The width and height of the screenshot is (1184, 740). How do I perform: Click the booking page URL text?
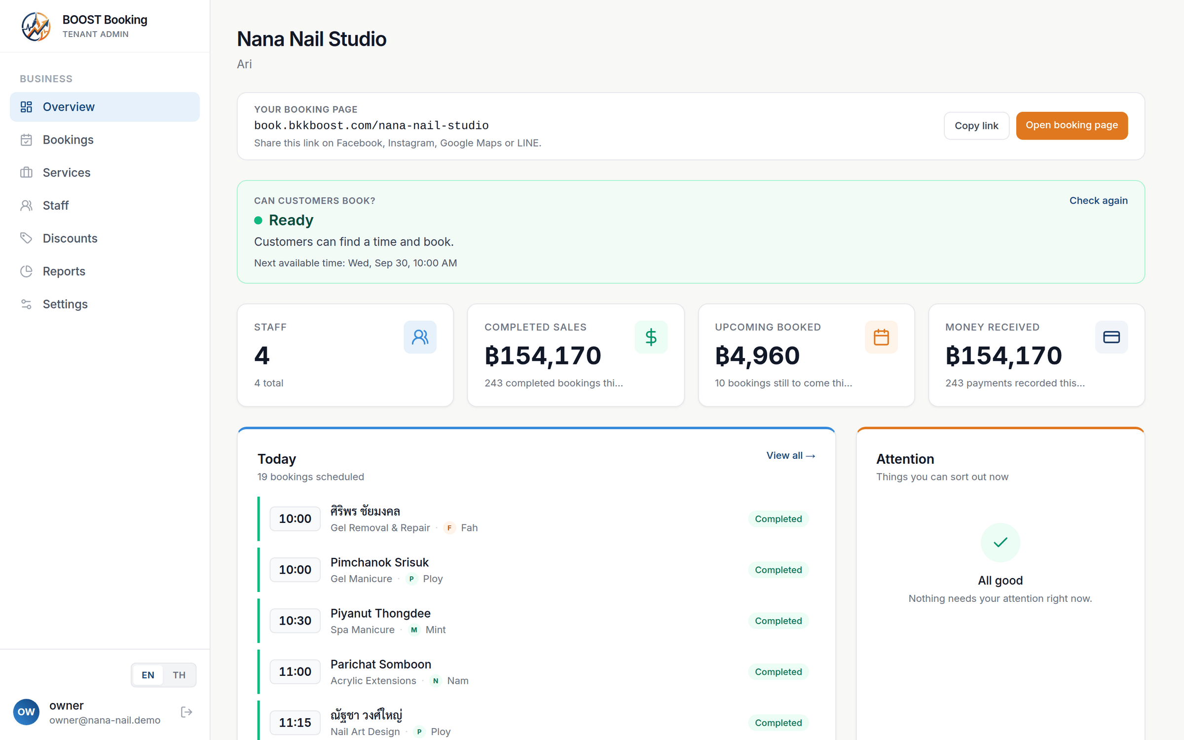pos(371,125)
